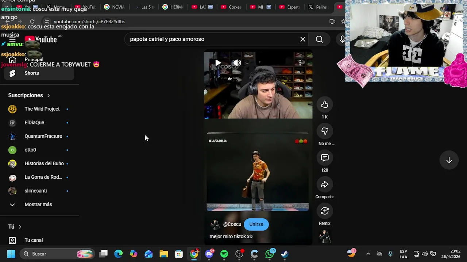Open Historias del Buho subscription
The height and width of the screenshot is (262, 467).
pyautogui.click(x=39, y=163)
